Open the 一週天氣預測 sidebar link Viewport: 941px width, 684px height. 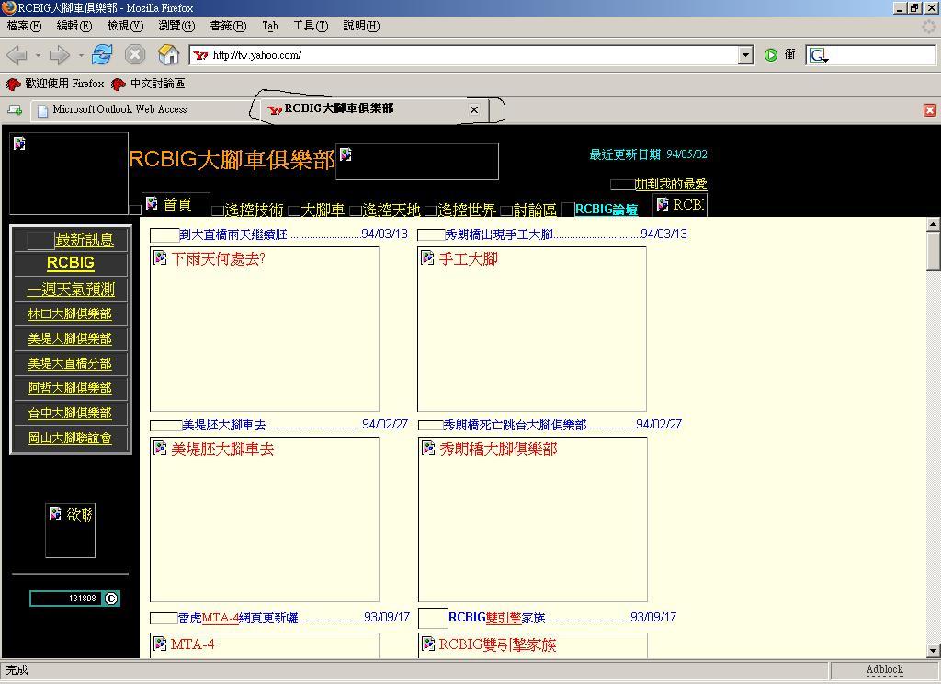click(x=71, y=290)
